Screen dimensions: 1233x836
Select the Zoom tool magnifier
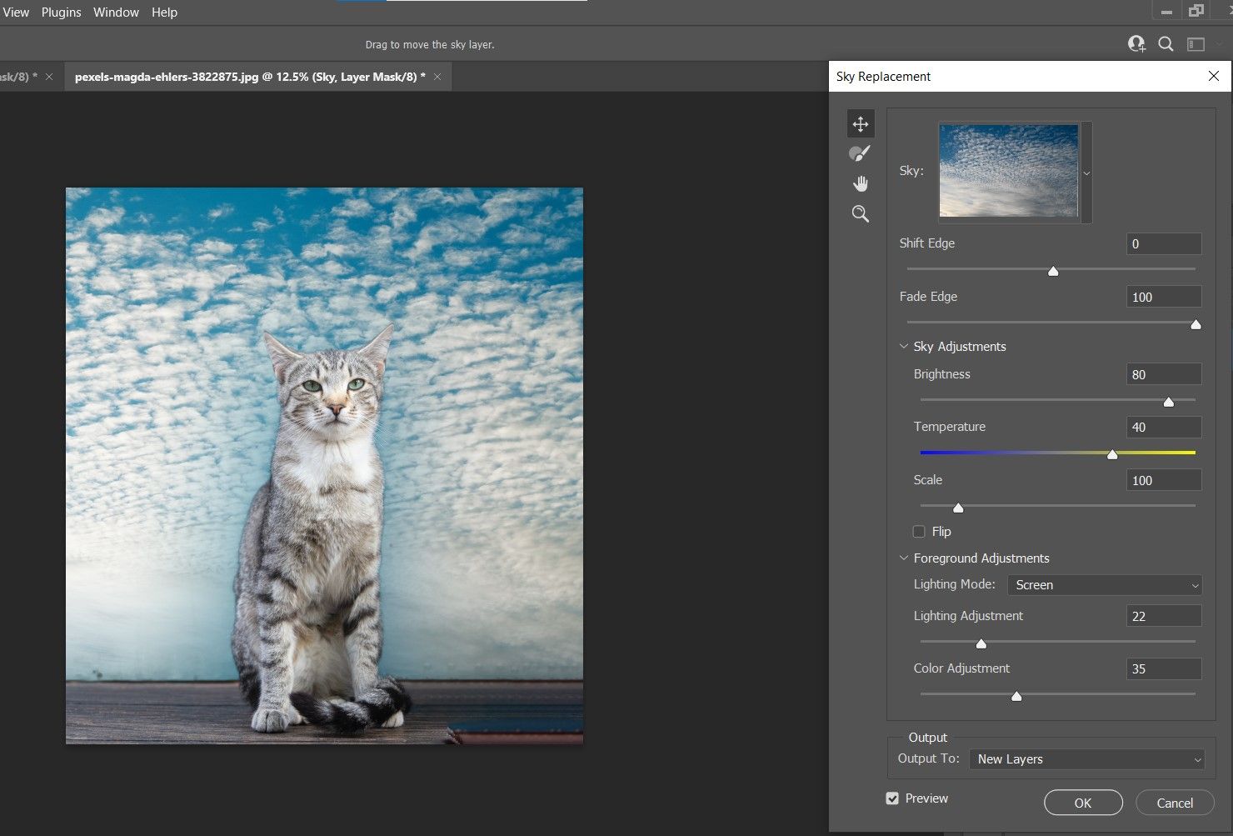pos(861,214)
